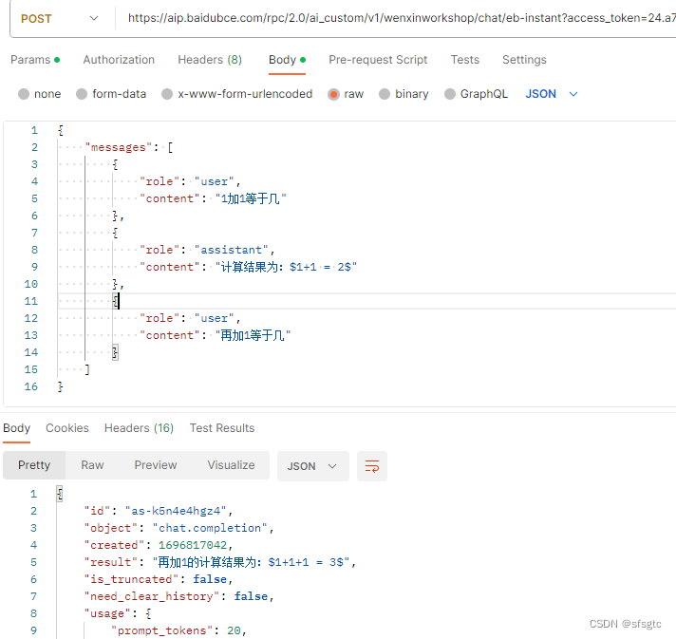
Task: Open the response Headers (16) tab
Action: [x=139, y=428]
